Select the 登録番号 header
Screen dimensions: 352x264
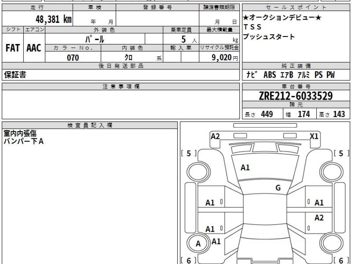[158, 8]
